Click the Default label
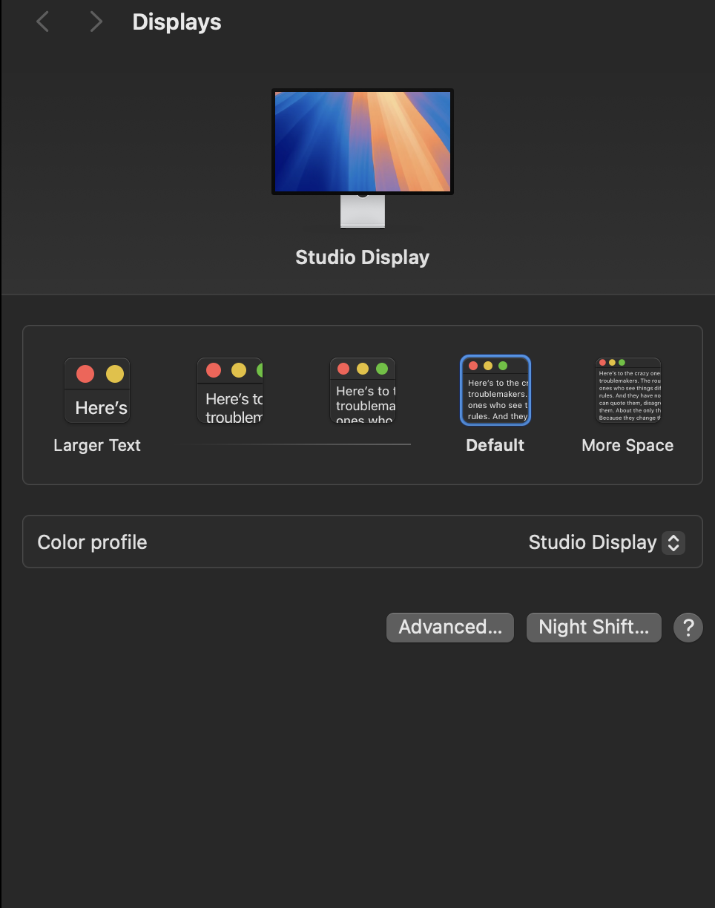Viewport: 715px width, 908px height. [x=495, y=445]
